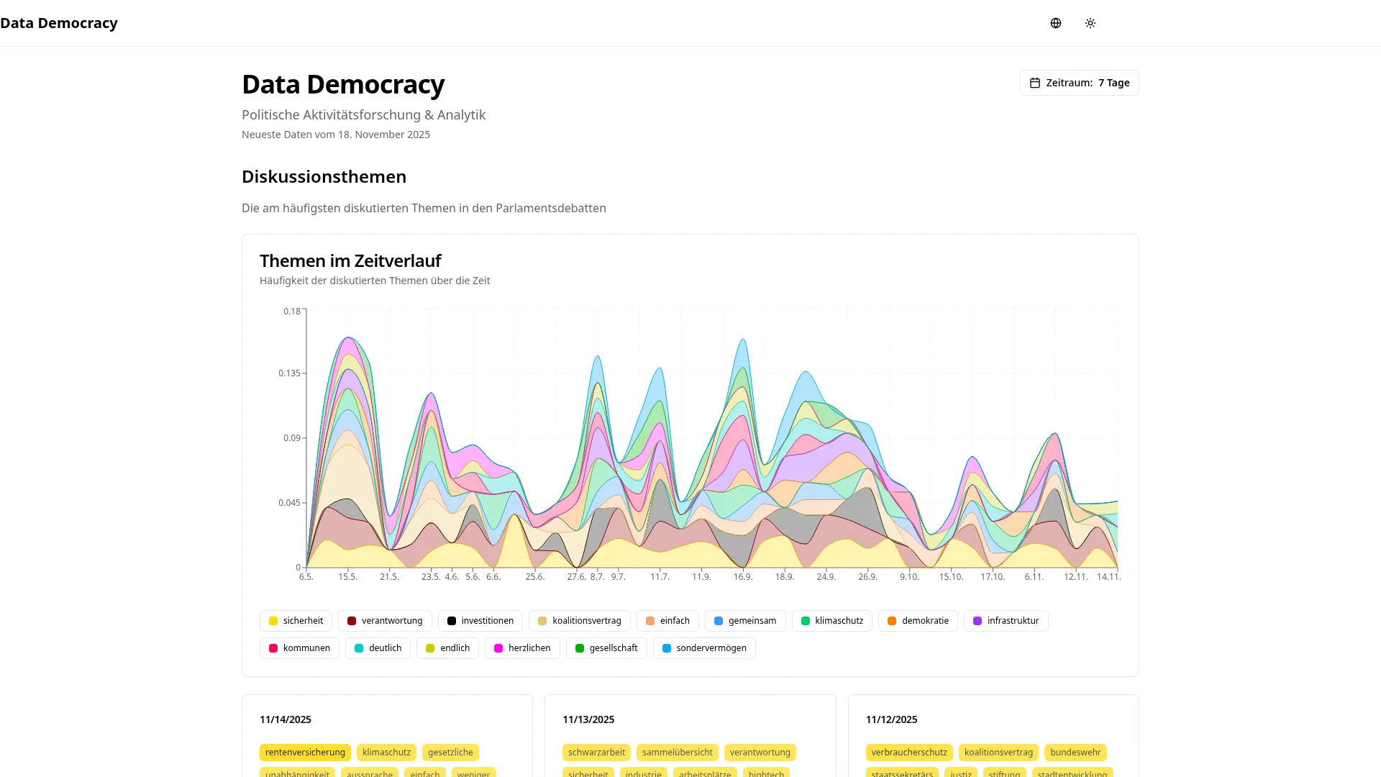The width and height of the screenshot is (1381, 777).
Task: Click the "bundeswehr" tag
Action: tap(1075, 752)
